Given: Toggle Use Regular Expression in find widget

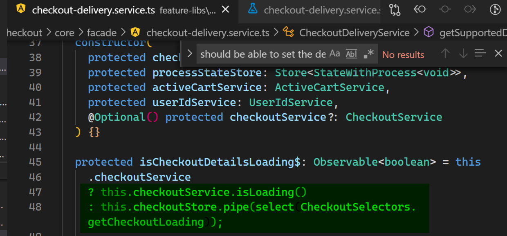Looking at the screenshot, I should (x=368, y=54).
